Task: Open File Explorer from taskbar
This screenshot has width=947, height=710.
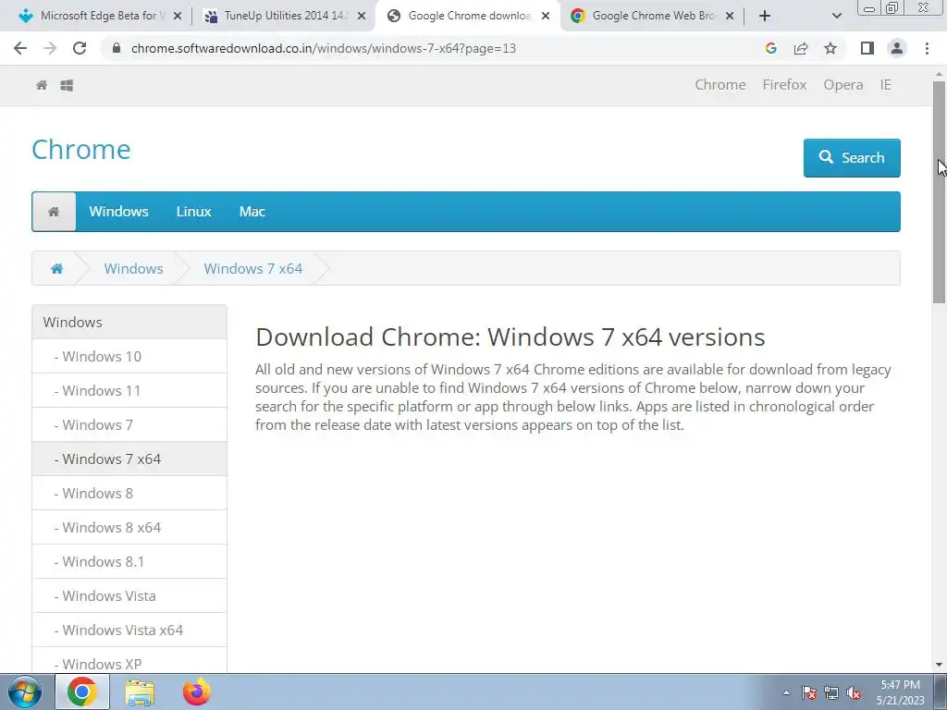Action: click(x=140, y=692)
